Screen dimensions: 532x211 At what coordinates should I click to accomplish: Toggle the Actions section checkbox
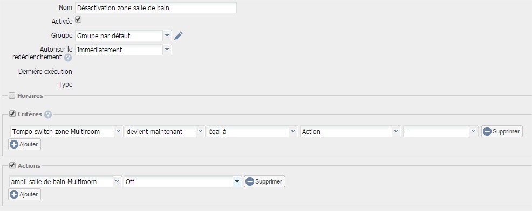pos(12,166)
